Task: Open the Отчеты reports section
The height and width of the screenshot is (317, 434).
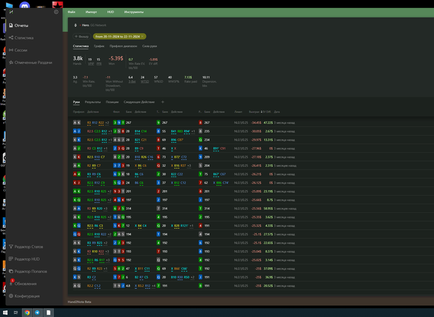Action: tap(19, 25)
